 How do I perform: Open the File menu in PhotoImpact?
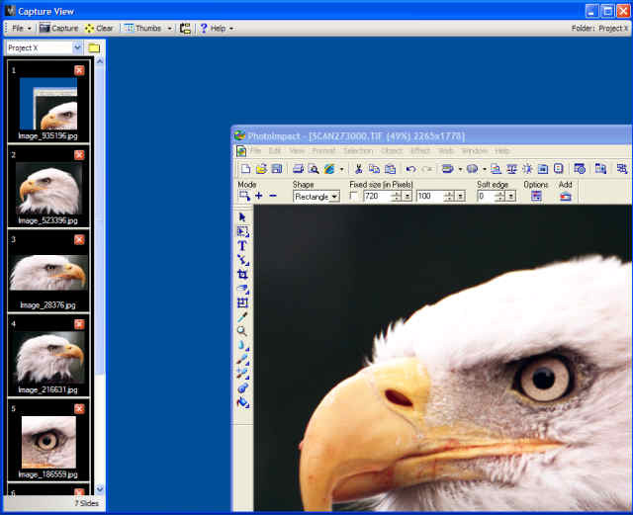tap(255, 150)
